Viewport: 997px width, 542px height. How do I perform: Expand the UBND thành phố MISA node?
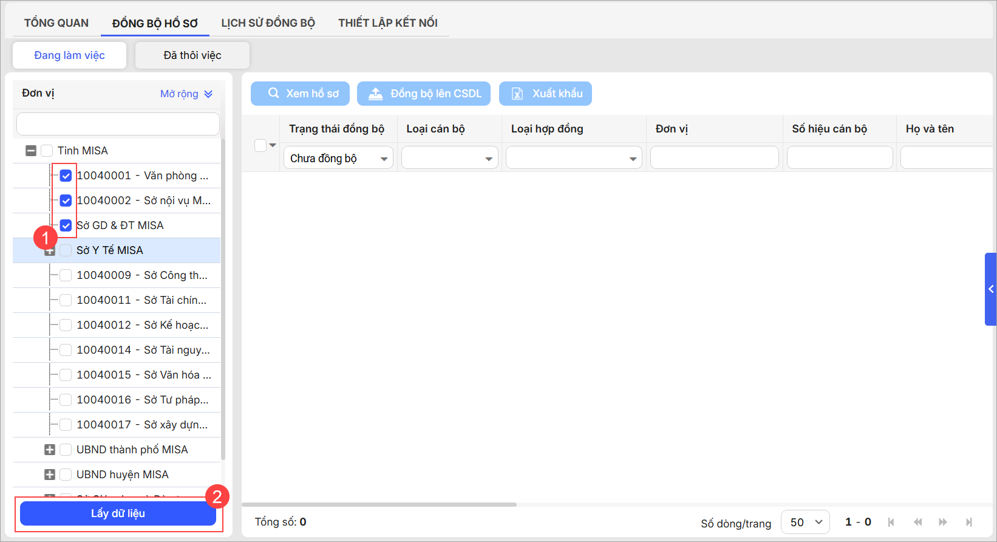(x=50, y=450)
